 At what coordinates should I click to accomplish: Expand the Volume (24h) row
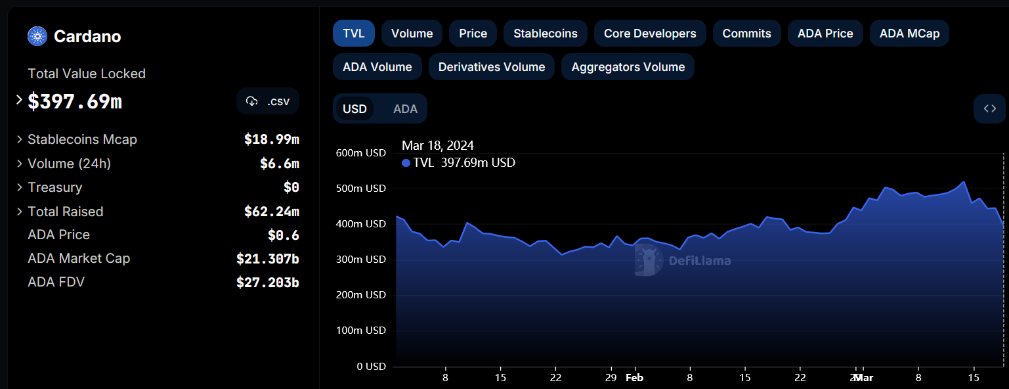pyautogui.click(x=20, y=164)
